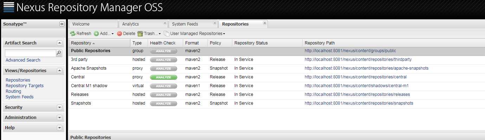Select the Apache Snapshots row
The height and width of the screenshot is (140, 485).
click(277, 69)
